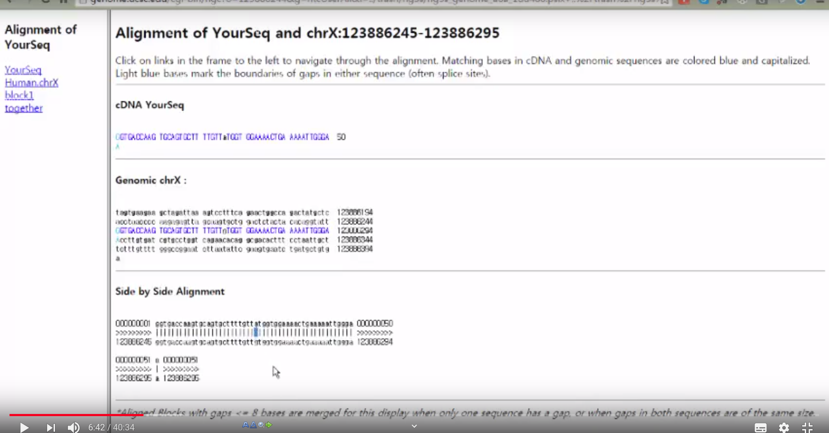Click the cDNA sequence length value 50
The height and width of the screenshot is (433, 829).
pyautogui.click(x=341, y=137)
